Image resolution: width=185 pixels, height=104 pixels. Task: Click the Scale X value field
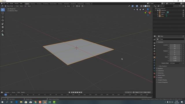tap(175, 57)
